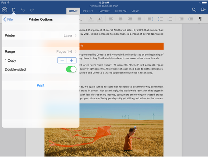The width and height of the screenshot is (208, 157).
Task: Tap the orange heading banner in document
Action: pos(121,46)
